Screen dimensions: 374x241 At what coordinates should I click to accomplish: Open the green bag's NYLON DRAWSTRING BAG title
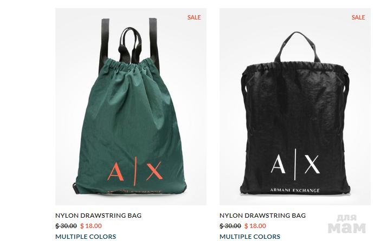coord(98,216)
